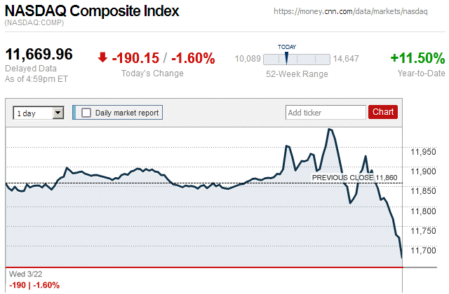The height and width of the screenshot is (294, 449).
Task: Click the 11,700 y-axis label
Action: pos(423,251)
